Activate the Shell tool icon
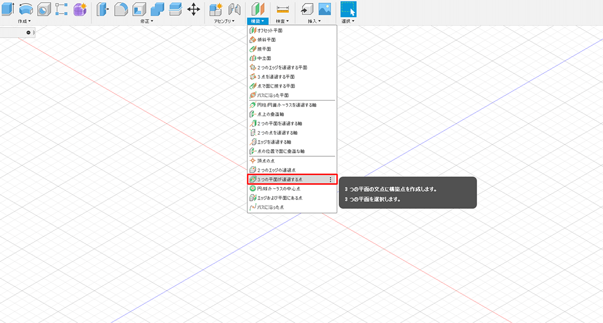The height and width of the screenshot is (323, 603). coord(139,9)
